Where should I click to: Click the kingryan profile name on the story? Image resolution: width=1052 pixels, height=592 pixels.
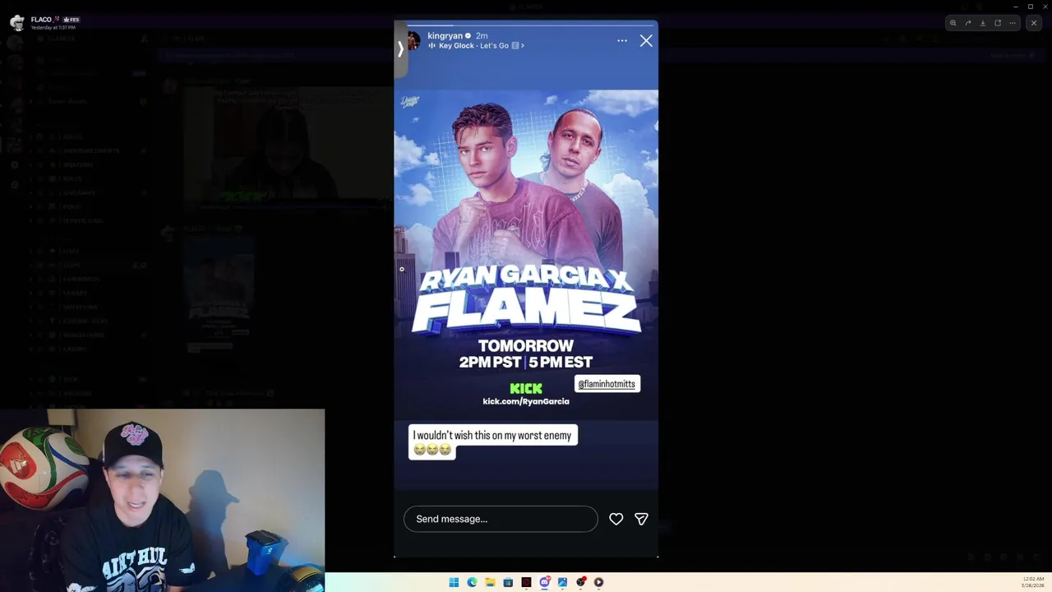445,36
